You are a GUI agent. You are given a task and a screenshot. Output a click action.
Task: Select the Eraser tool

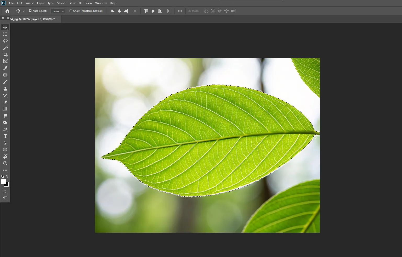pyautogui.click(x=5, y=102)
